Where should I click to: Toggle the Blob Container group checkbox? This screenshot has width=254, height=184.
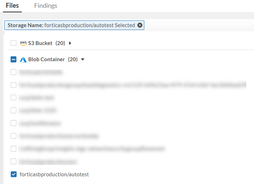13,59
